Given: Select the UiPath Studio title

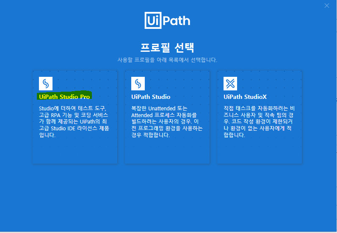Looking at the screenshot, I should pyautogui.click(x=151, y=97).
